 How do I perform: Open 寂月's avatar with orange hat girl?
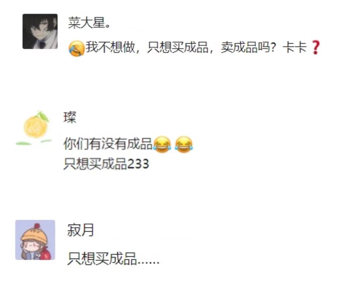35,240
